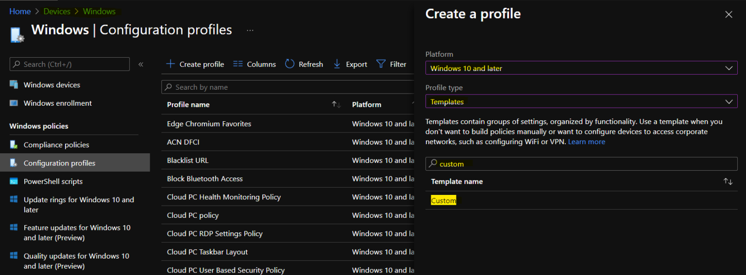This screenshot has width=746, height=275.
Task: Click the Export download arrow icon
Action: click(337, 64)
